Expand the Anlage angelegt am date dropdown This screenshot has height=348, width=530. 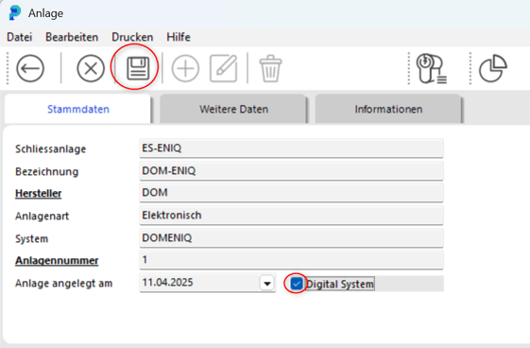pos(267,283)
